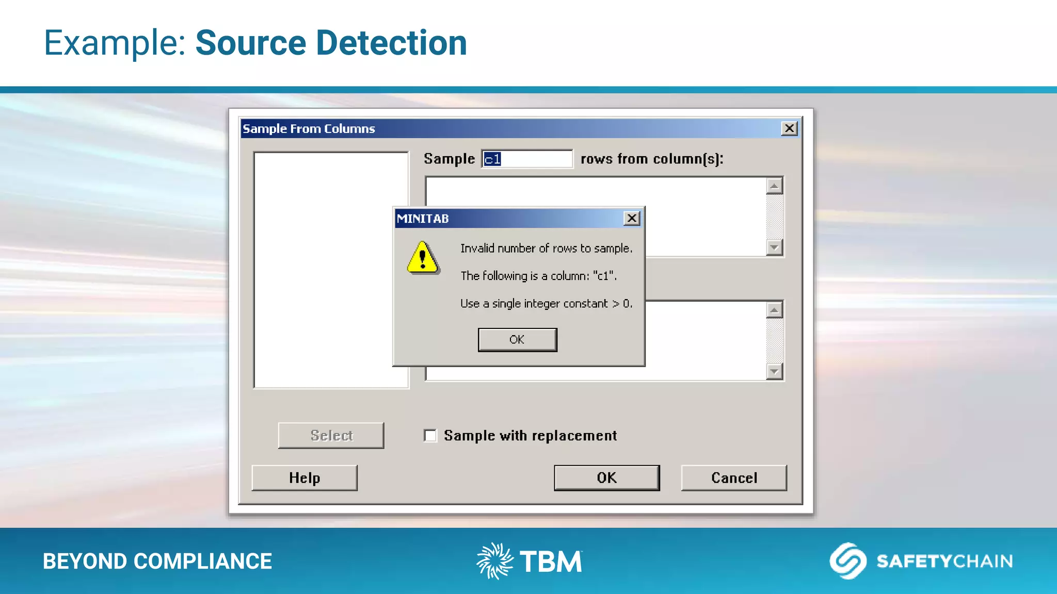This screenshot has height=594, width=1057.
Task: Click the BEYOND COMPLIANCE footer text
Action: 157,561
